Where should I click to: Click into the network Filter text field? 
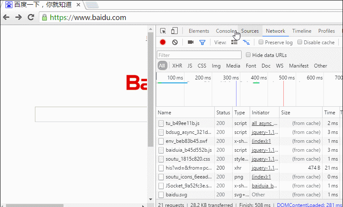[x=199, y=55]
